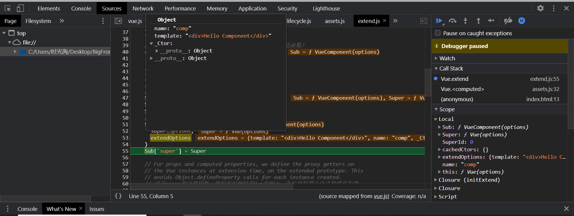Hide the navigator sidebar
Image resolution: width=574 pixels, height=216 pixels.
tap(118, 21)
